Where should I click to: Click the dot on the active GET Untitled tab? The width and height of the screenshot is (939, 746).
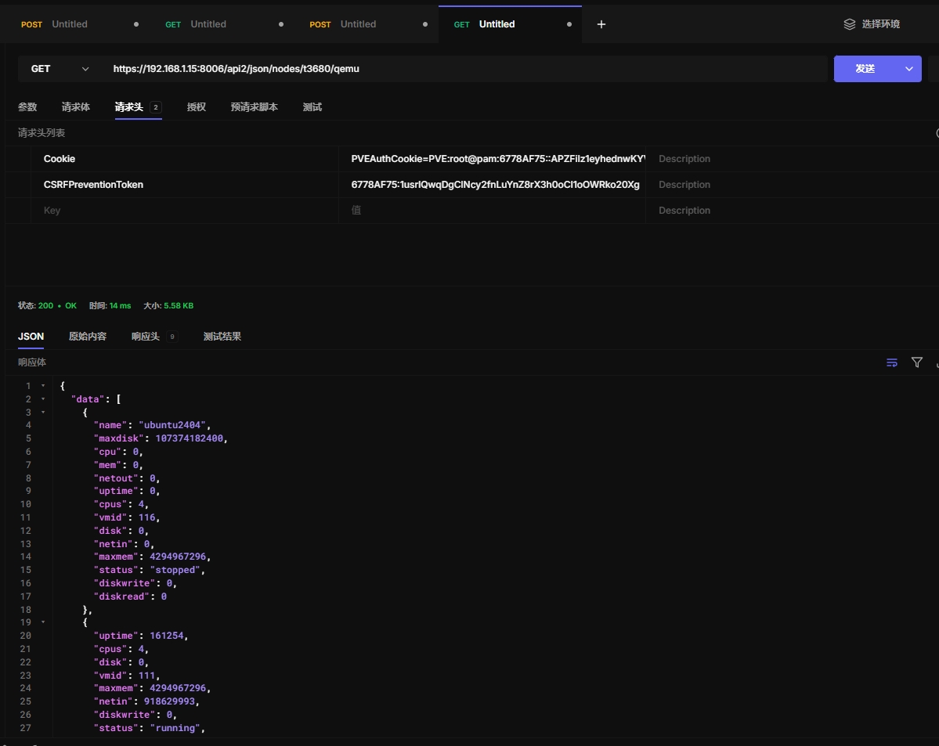coord(569,24)
